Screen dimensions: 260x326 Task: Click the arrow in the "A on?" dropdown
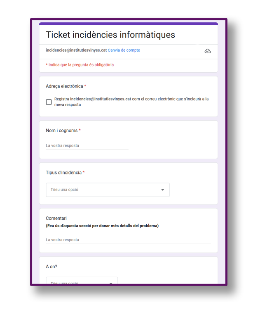click(x=111, y=283)
